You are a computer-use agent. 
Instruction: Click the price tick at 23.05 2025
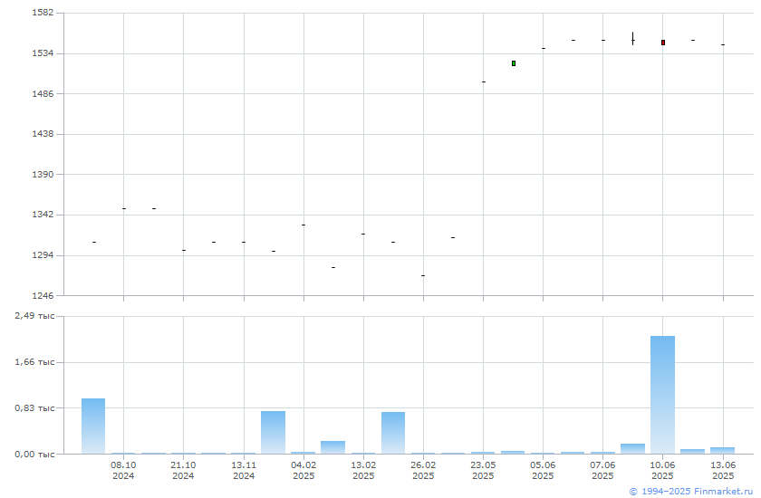pyautogui.click(x=484, y=82)
